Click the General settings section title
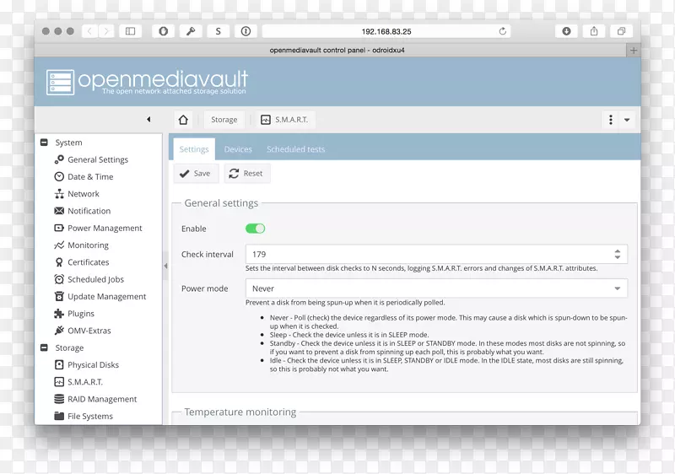The width and height of the screenshot is (675, 474). click(221, 203)
